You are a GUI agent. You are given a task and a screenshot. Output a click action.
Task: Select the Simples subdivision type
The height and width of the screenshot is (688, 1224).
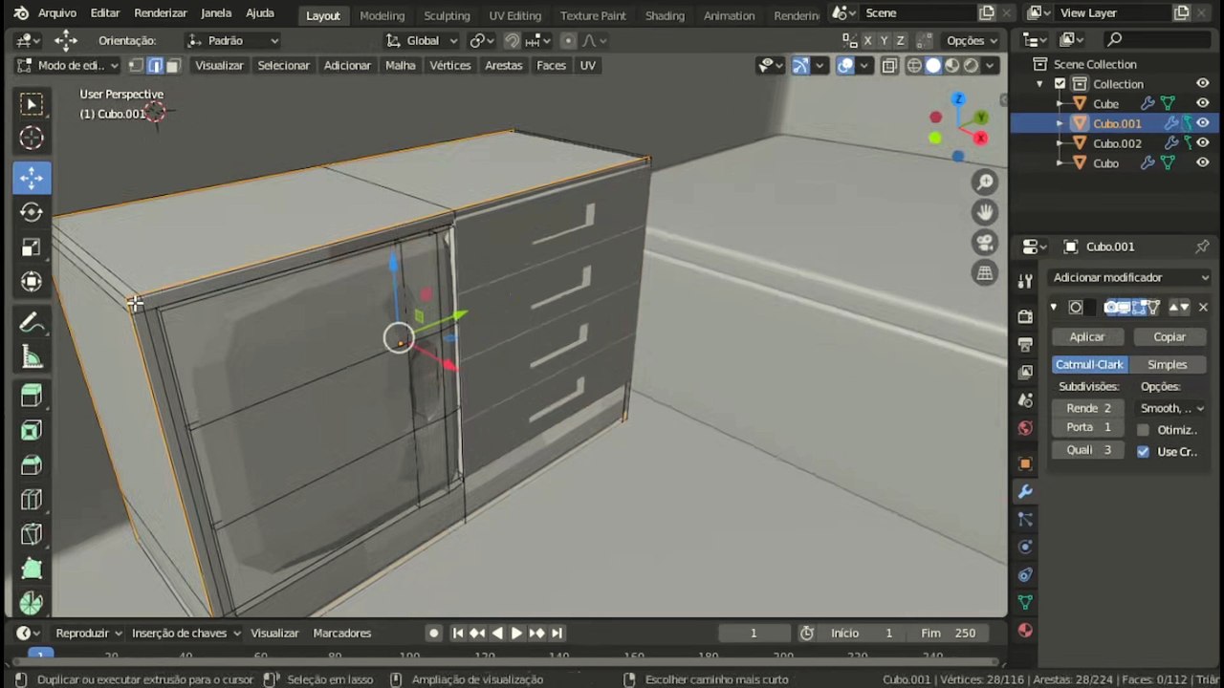(x=1167, y=365)
